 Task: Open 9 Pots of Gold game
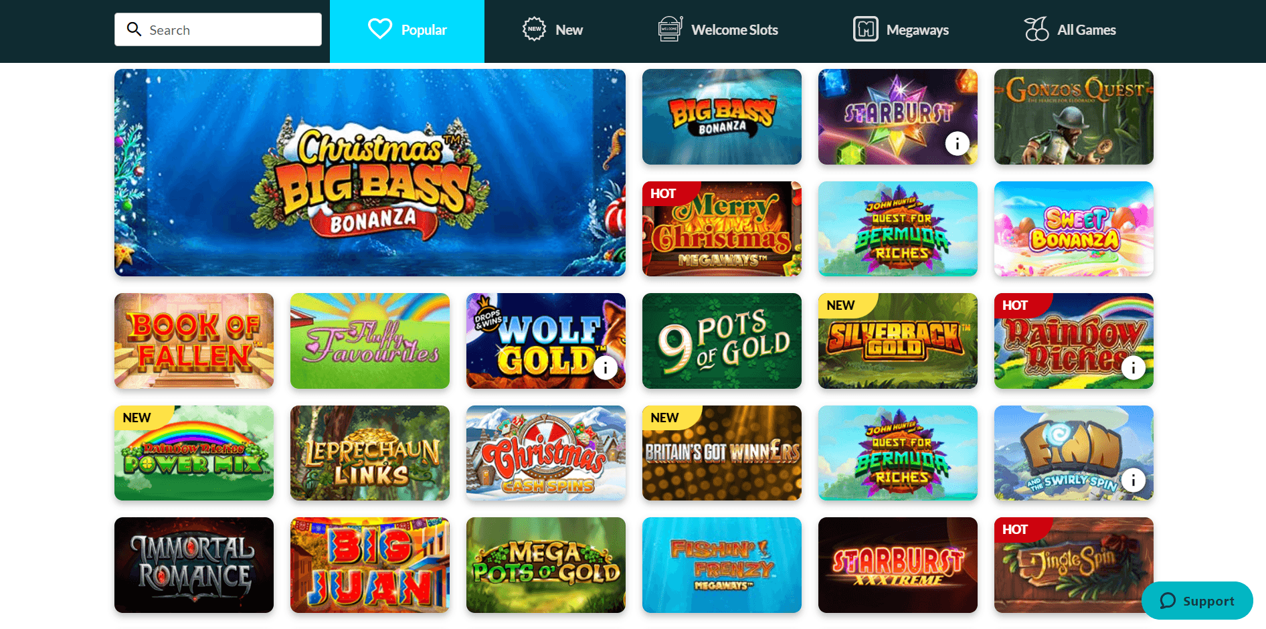pos(721,341)
